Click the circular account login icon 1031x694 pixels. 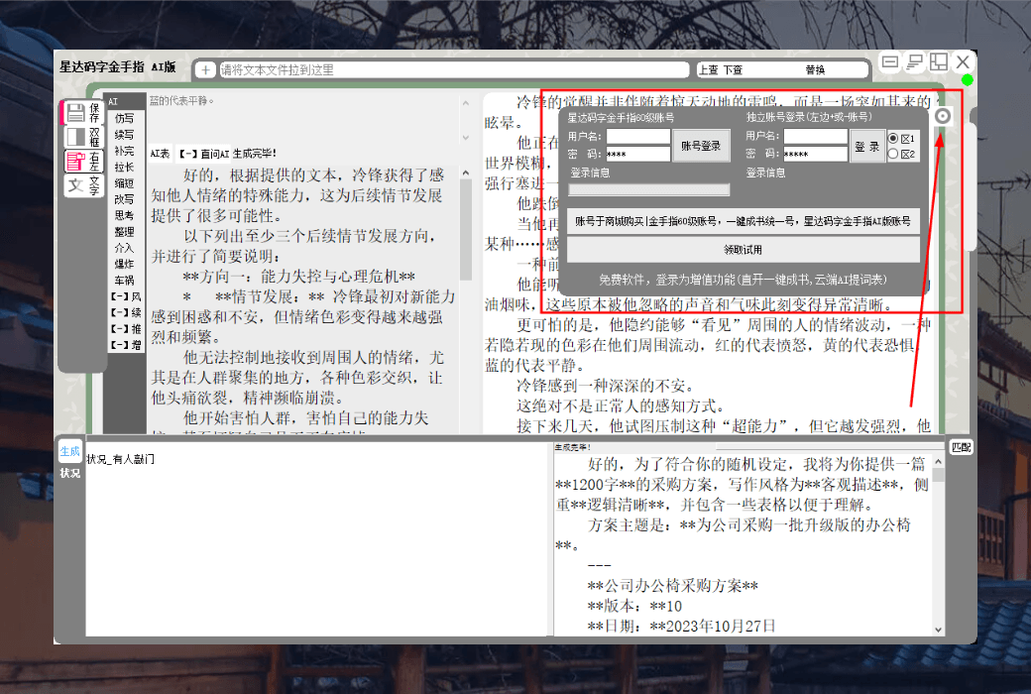(942, 116)
